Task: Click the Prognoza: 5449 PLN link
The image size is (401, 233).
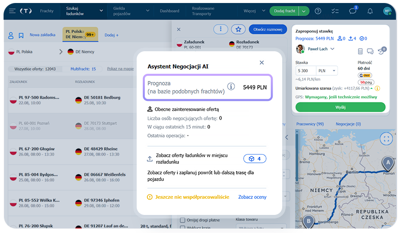Action: click(x=314, y=39)
